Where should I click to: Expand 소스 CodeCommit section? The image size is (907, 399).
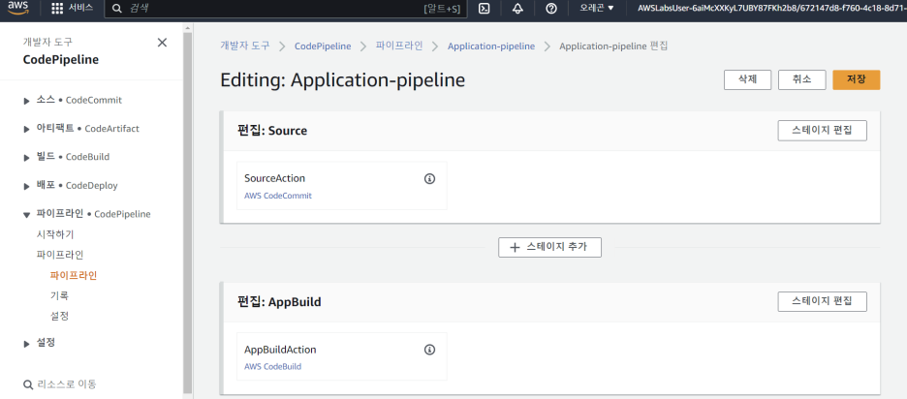pyautogui.click(x=26, y=101)
